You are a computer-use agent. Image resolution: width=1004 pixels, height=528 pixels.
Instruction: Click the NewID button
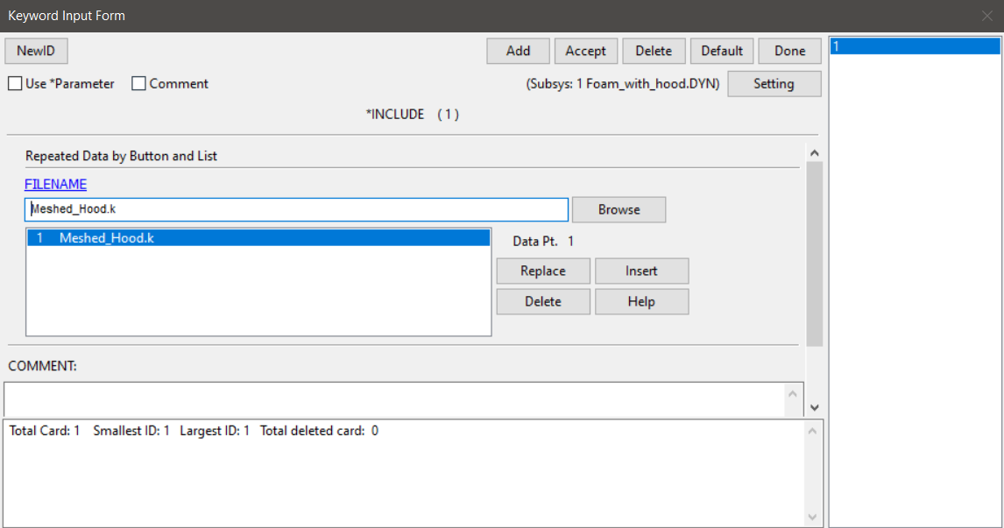pos(36,51)
